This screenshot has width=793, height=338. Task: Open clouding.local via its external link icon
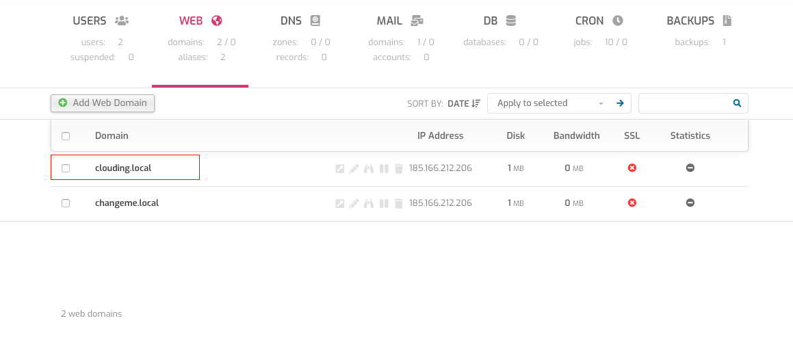pos(339,168)
